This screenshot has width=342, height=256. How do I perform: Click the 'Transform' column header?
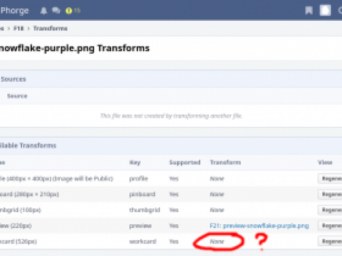click(x=226, y=162)
